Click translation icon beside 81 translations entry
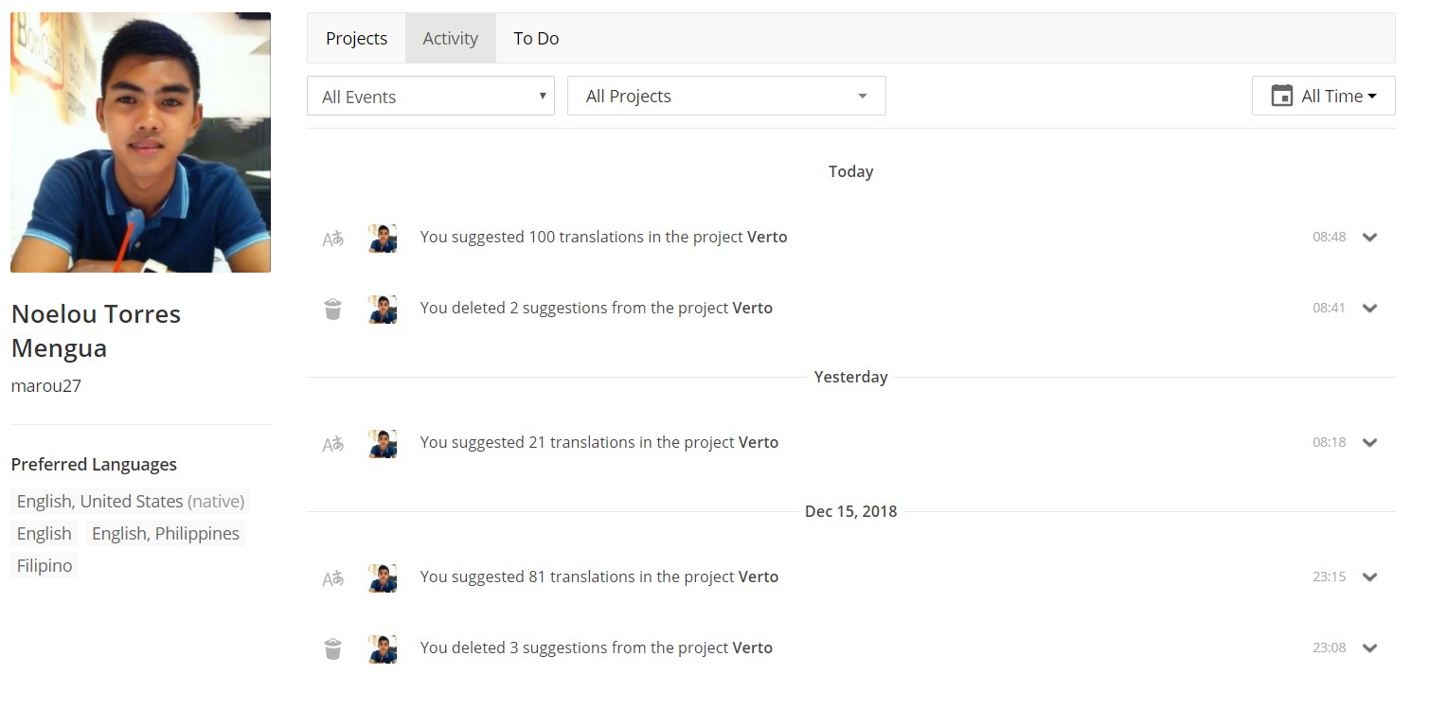 332,578
